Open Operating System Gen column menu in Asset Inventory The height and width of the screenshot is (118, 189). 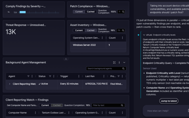point(102,38)
